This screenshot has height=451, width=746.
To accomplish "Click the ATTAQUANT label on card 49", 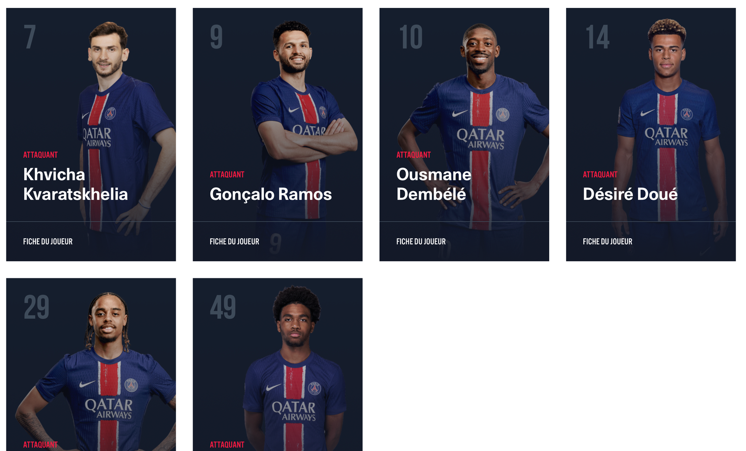I will 227,444.
